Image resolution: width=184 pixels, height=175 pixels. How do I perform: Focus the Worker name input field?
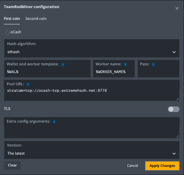[114, 69]
